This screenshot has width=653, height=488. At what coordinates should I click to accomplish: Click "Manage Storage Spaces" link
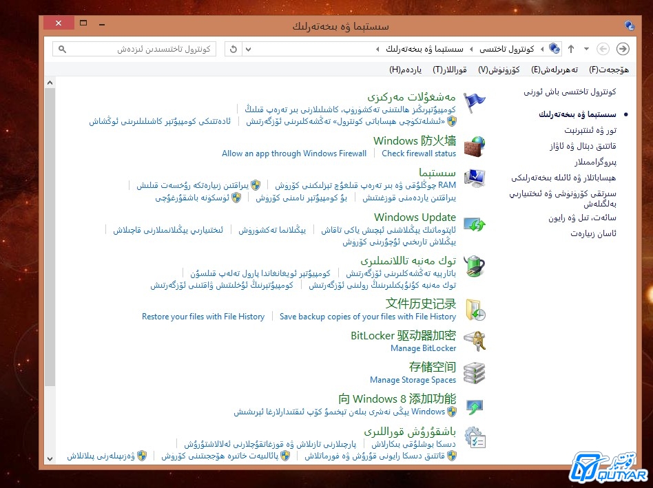(413, 380)
